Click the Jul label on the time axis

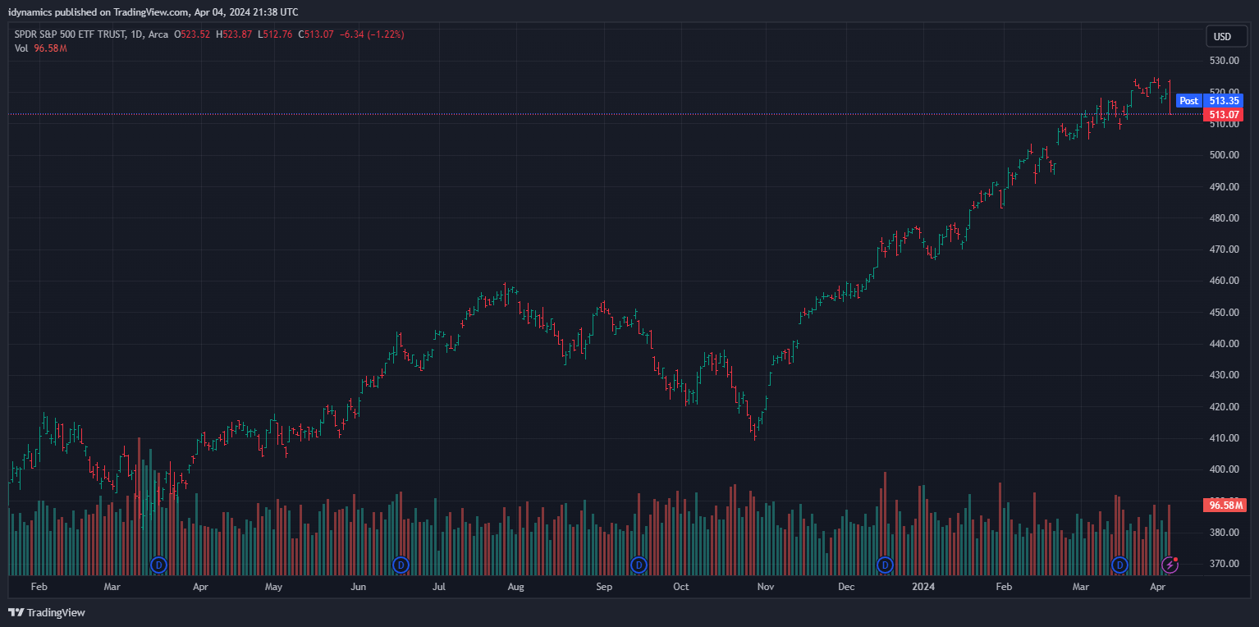(439, 587)
